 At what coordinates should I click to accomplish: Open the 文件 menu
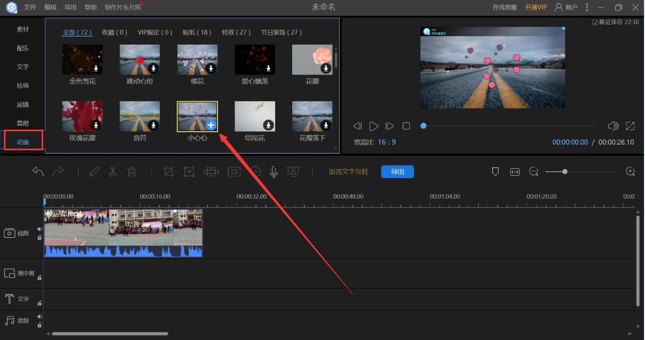click(31, 7)
